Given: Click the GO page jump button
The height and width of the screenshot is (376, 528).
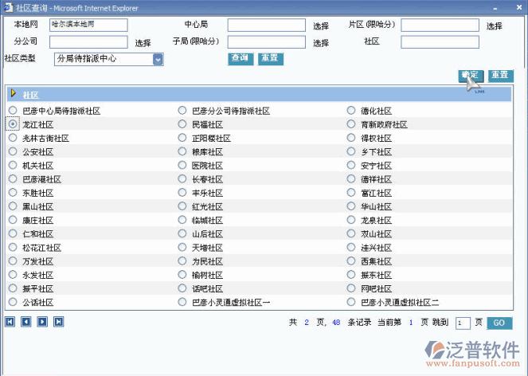Looking at the screenshot, I should click(x=499, y=323).
